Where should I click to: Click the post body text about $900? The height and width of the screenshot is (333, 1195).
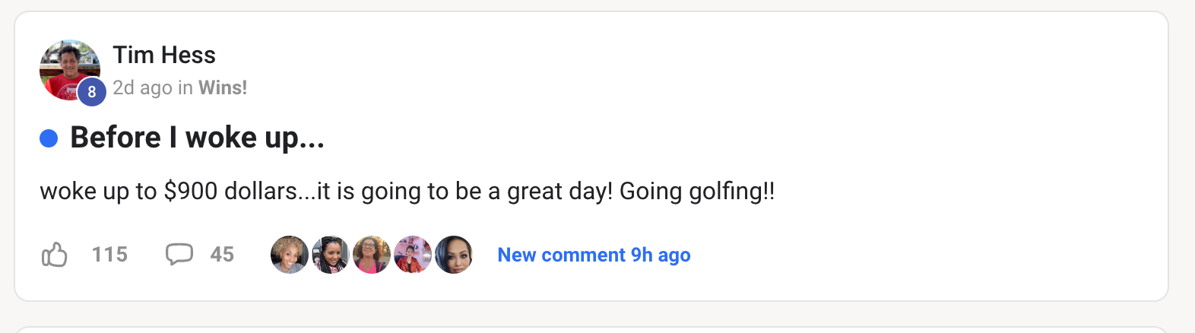point(407,191)
